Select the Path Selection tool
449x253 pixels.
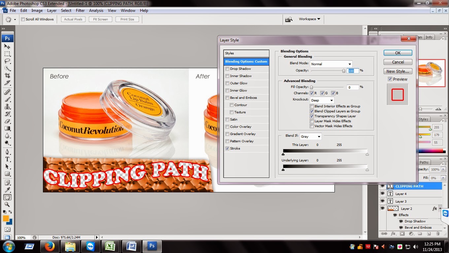[x=7, y=166]
